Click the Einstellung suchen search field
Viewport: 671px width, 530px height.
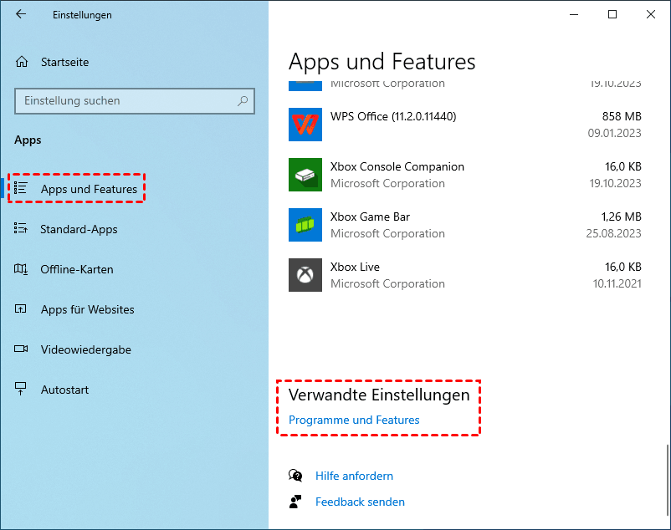(x=125, y=101)
